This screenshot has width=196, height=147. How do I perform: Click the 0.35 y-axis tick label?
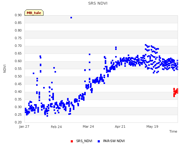18,99
